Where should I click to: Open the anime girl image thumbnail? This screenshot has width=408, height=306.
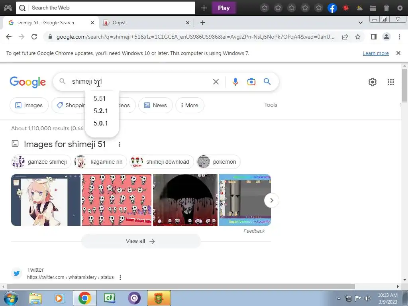pos(46,200)
